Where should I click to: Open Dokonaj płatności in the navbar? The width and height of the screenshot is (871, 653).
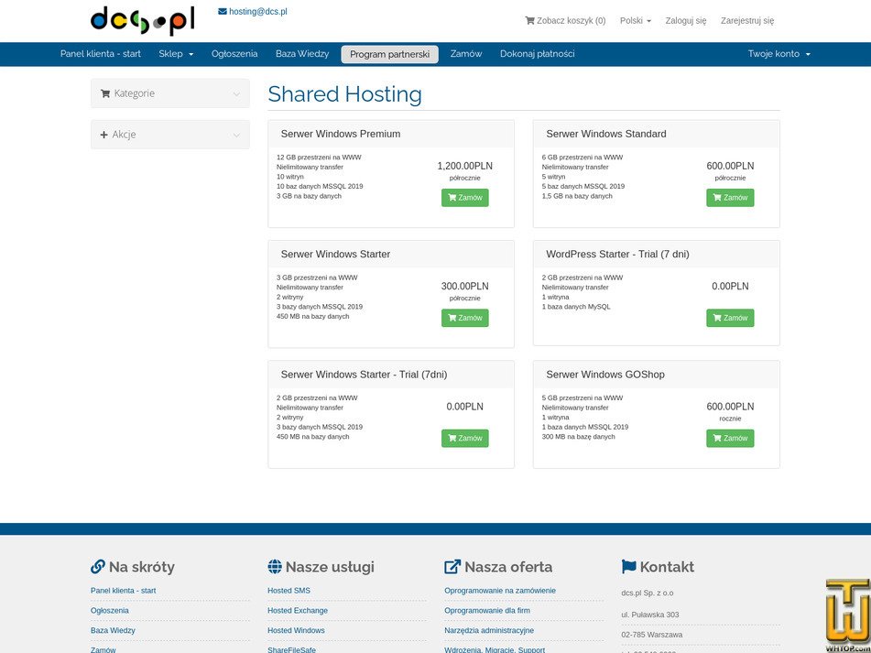click(x=537, y=54)
